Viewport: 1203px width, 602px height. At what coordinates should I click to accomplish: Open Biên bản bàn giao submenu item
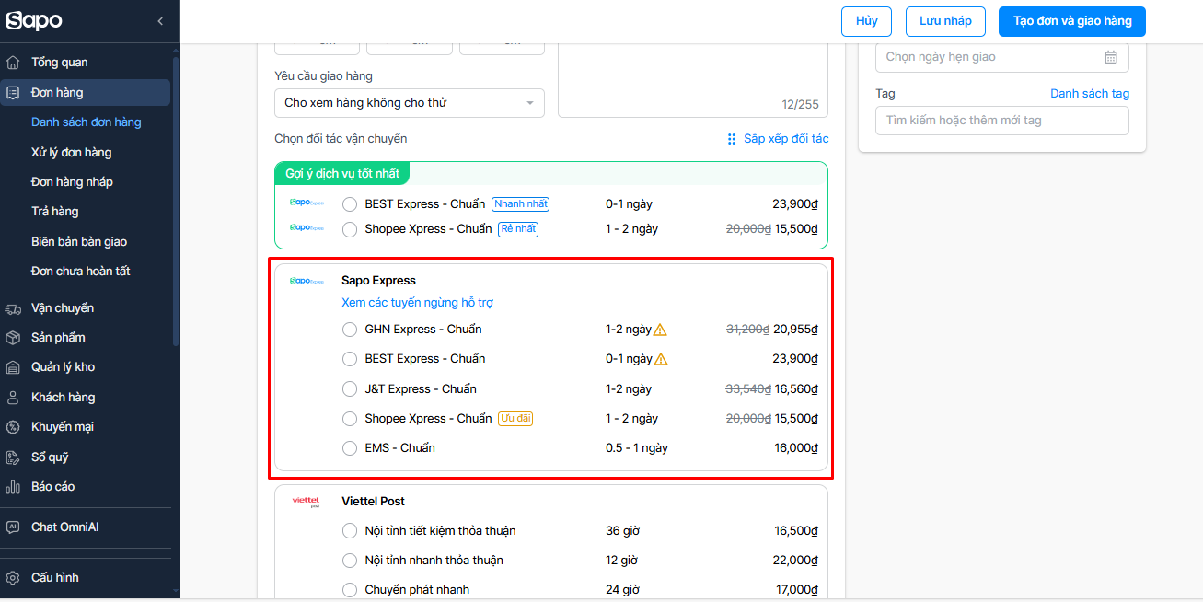[79, 242]
